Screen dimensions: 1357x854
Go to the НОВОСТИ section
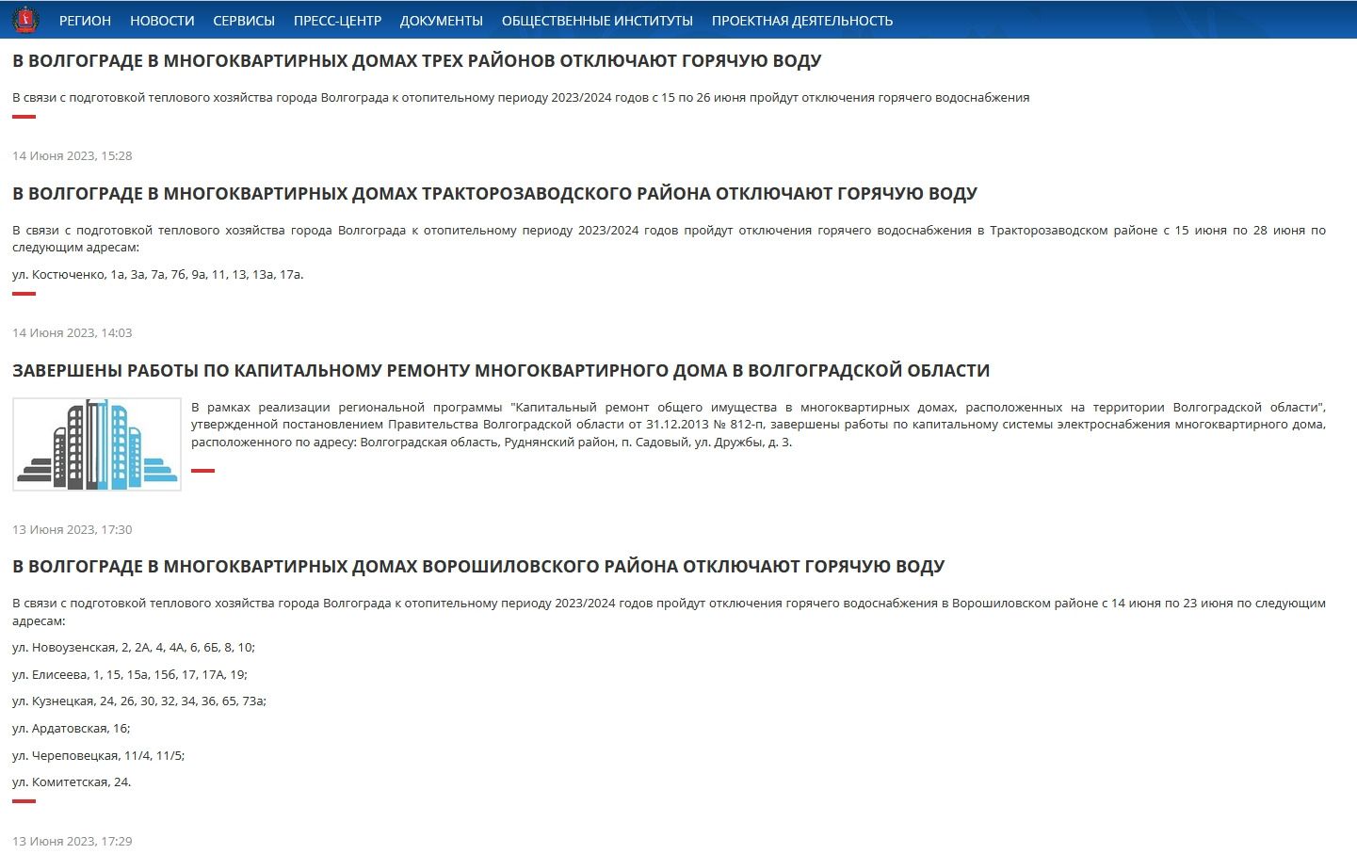[x=162, y=21]
